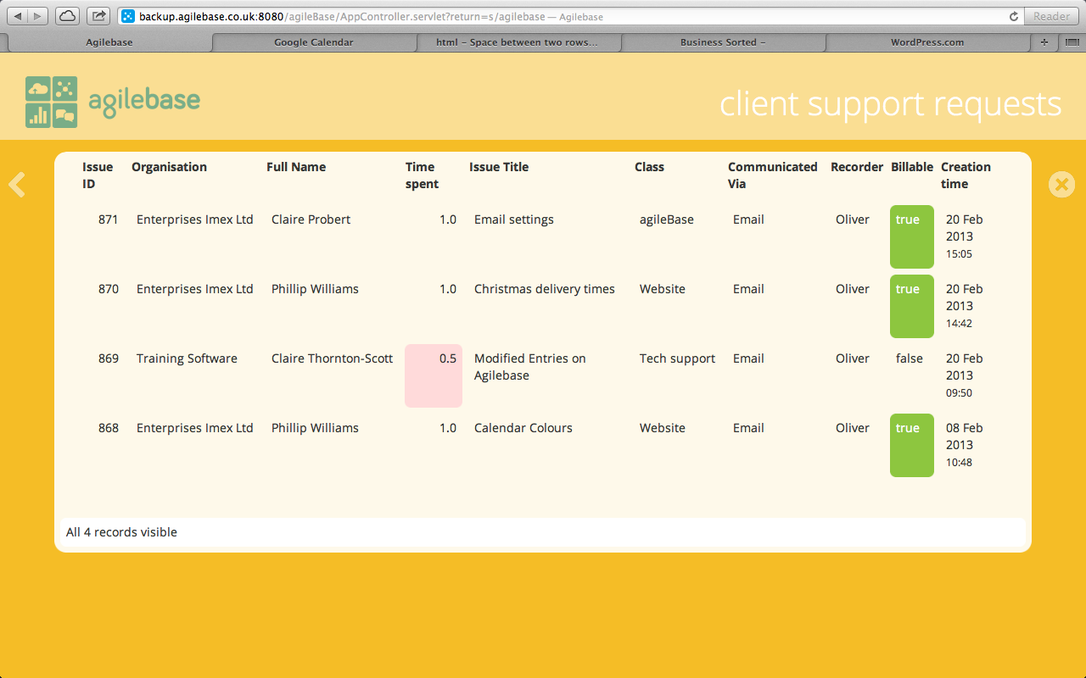Click the agilebase logo icon
The image size is (1086, 678).
52,103
